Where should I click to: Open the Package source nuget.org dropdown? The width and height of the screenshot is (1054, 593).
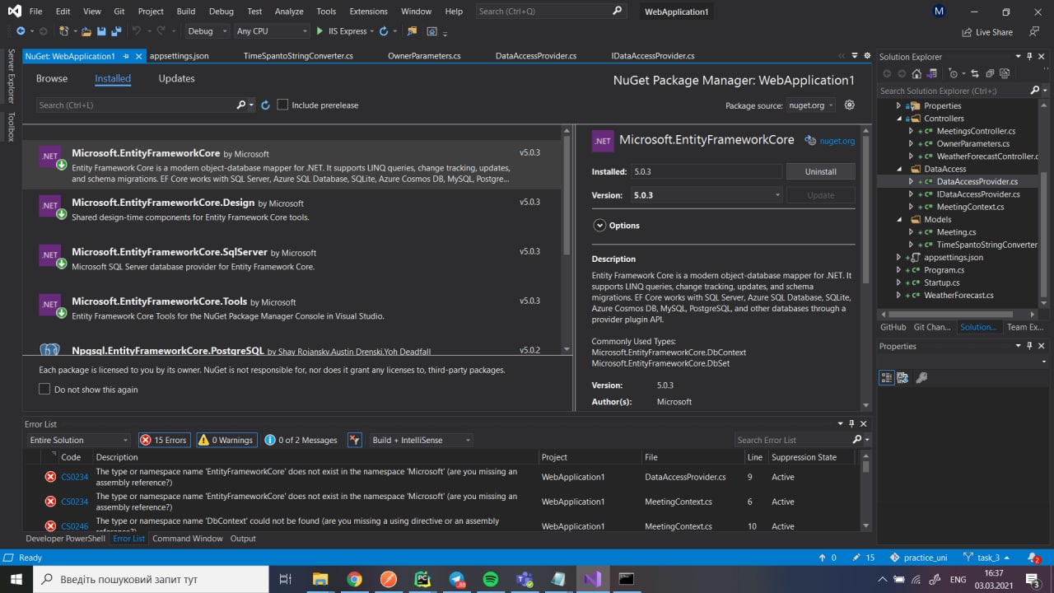coord(811,105)
